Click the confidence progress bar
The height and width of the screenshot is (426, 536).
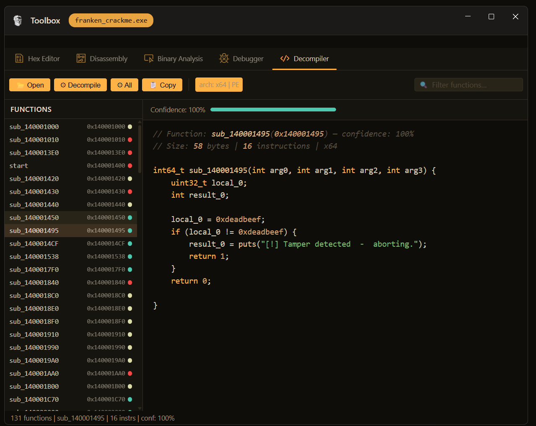pyautogui.click(x=273, y=110)
